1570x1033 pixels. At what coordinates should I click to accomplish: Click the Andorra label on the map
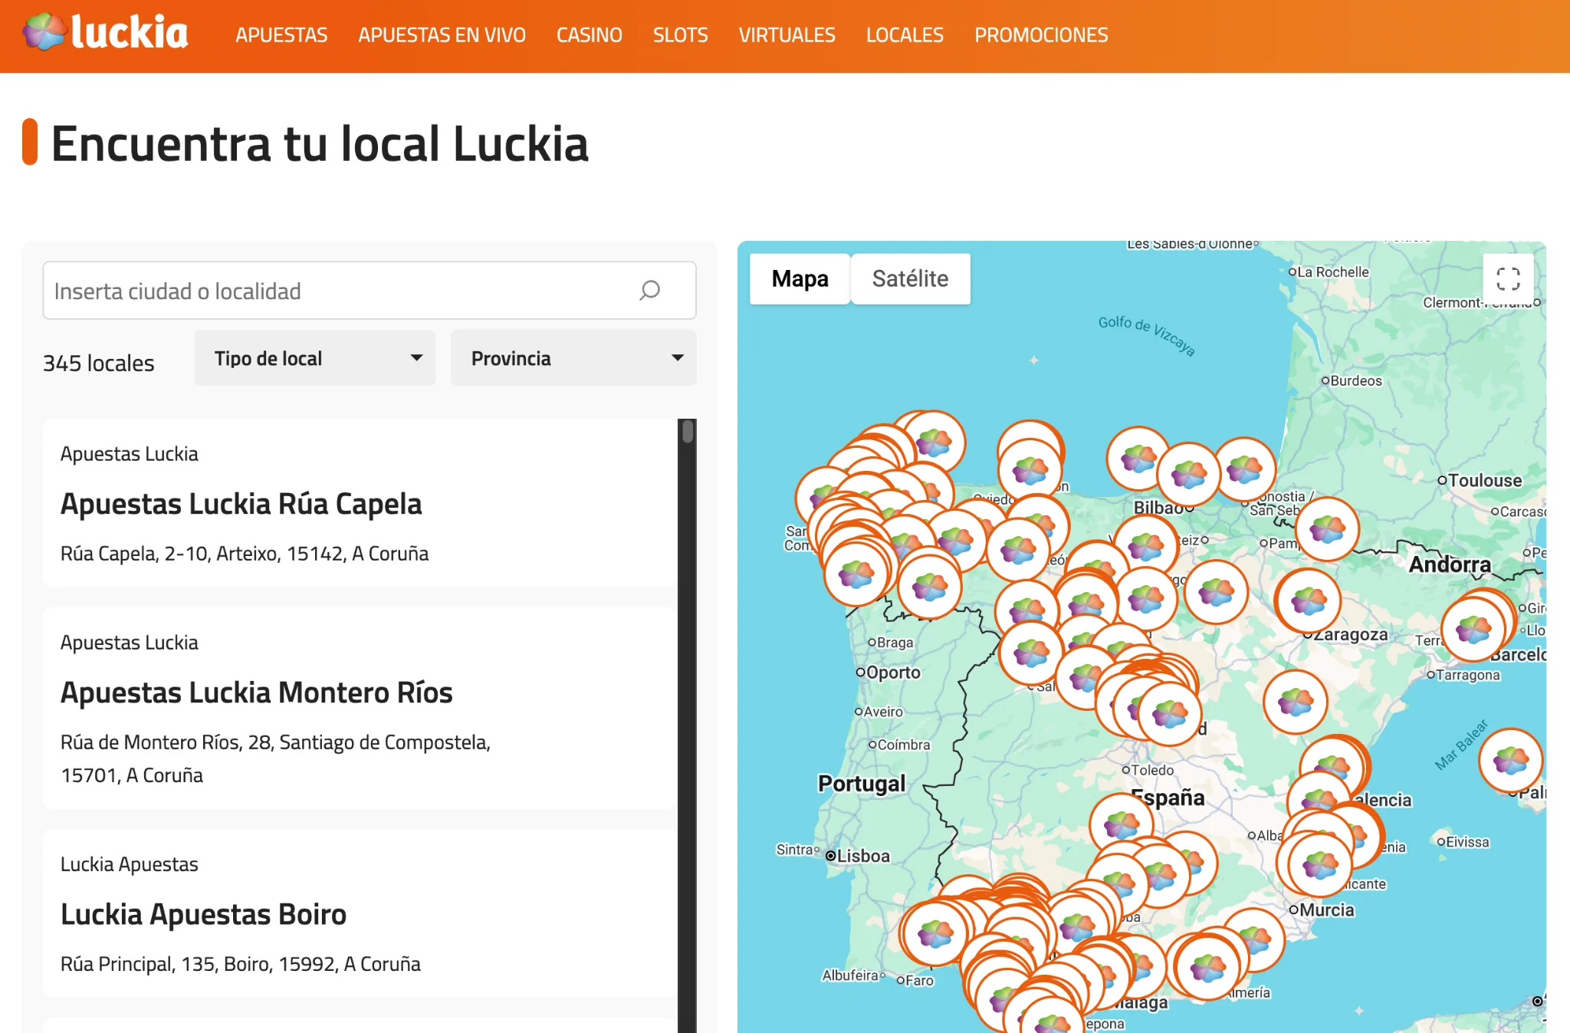(x=1450, y=564)
